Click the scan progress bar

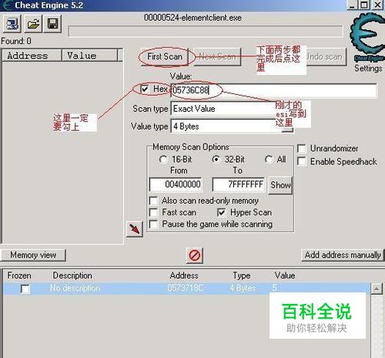coord(206,31)
